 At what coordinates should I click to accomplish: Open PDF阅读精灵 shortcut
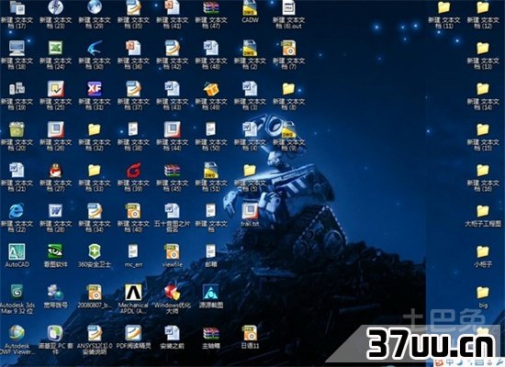(133, 333)
